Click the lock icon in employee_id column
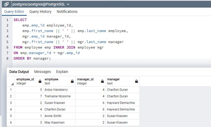The width and height of the screenshot is (211, 127). tap(40, 81)
